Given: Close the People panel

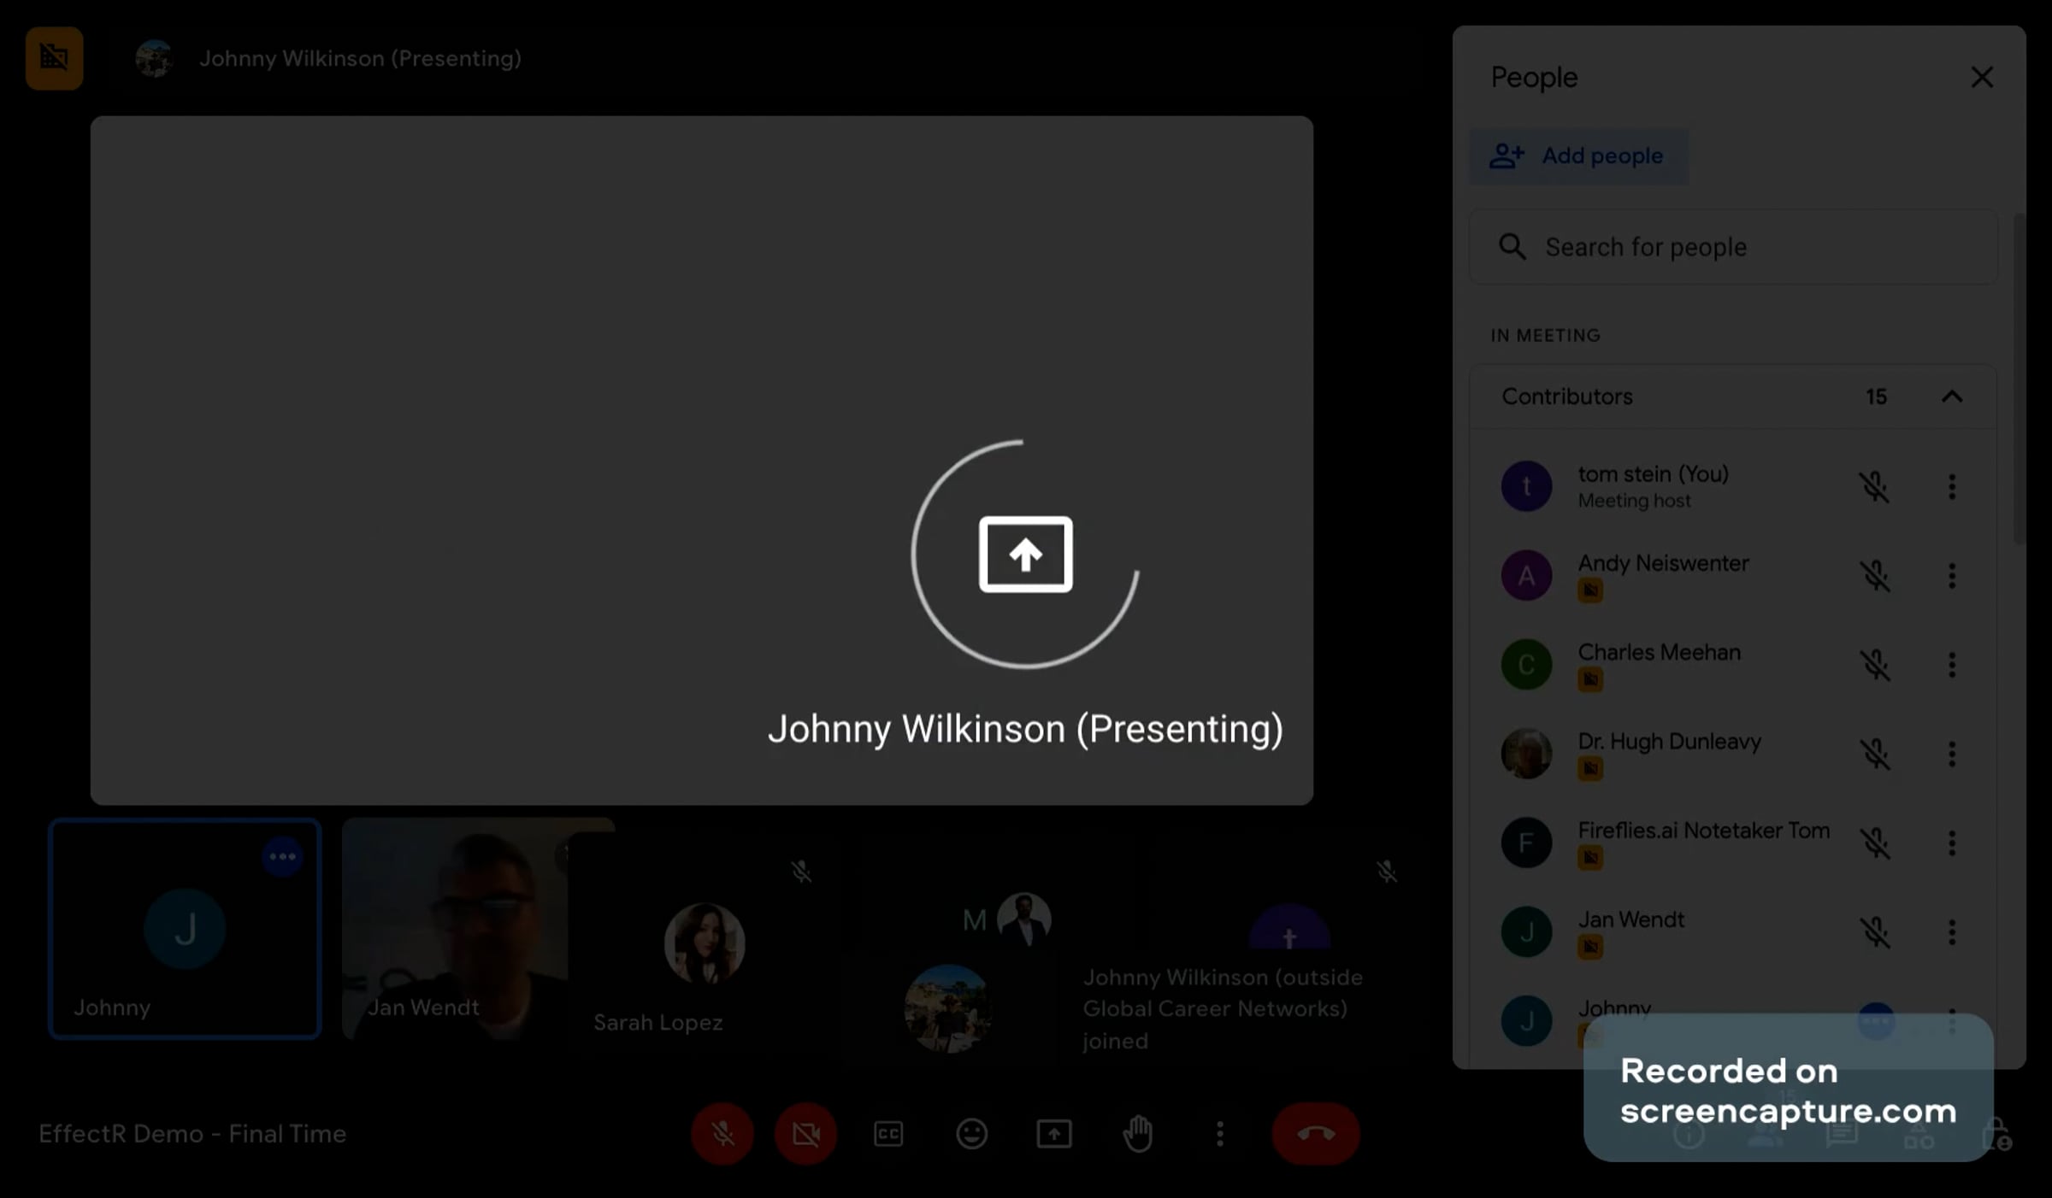Looking at the screenshot, I should click(x=1982, y=77).
